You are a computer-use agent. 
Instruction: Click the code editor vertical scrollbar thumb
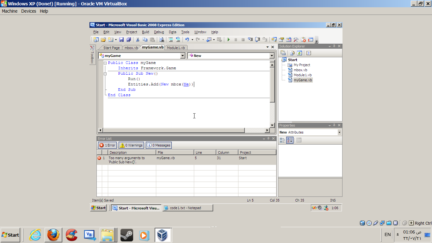(x=272, y=84)
